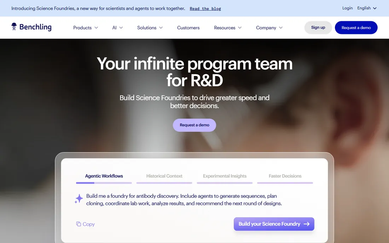Open the Company navigation item
Screen dimensions: 389x243
pyautogui.click(x=269, y=28)
